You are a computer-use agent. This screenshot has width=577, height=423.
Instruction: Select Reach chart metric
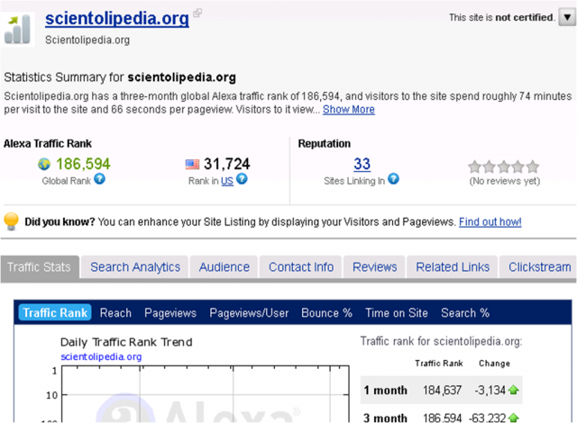(115, 313)
